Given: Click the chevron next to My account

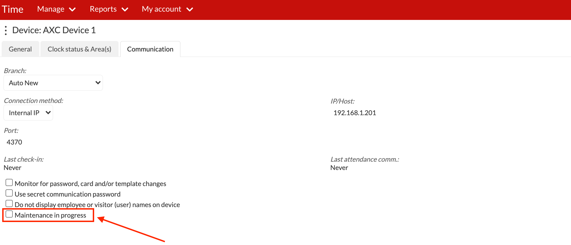Looking at the screenshot, I should 190,10.
